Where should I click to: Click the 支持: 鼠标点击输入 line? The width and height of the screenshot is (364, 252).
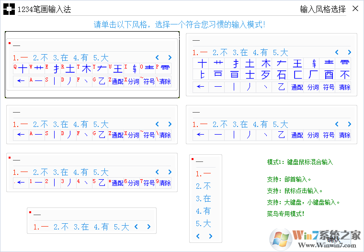click(295, 191)
